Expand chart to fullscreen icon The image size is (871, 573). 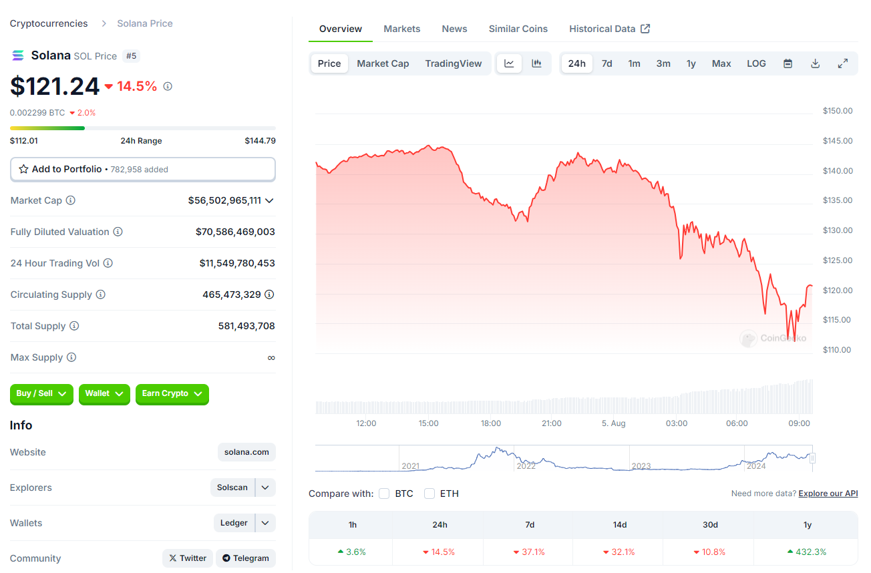tap(843, 63)
